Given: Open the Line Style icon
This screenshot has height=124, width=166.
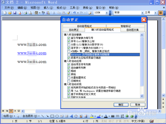Looking at the screenshot, I should point(113,116).
